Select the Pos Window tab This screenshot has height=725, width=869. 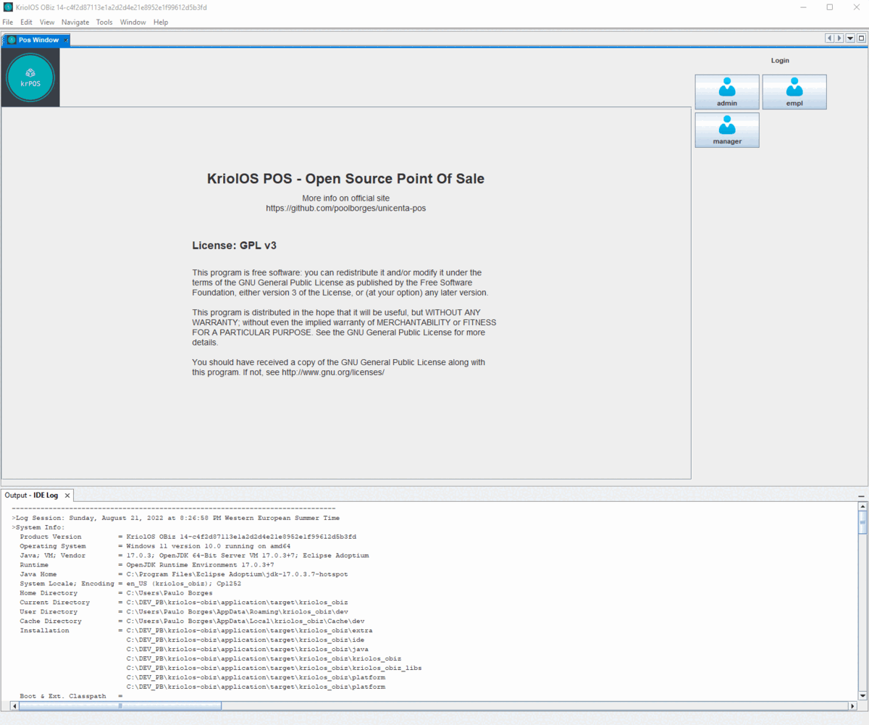(x=36, y=40)
